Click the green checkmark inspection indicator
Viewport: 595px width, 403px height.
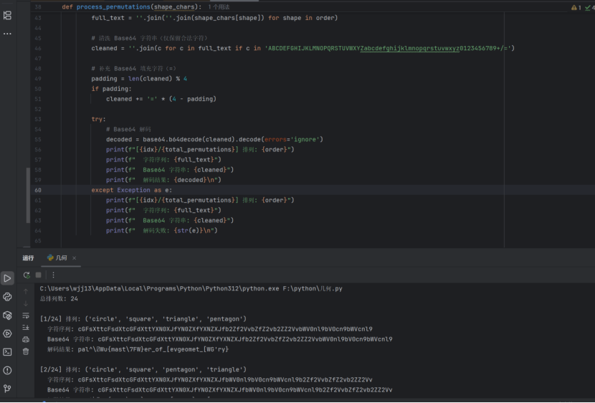pos(589,7)
